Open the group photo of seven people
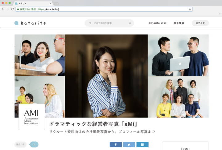 click(x=179, y=97)
